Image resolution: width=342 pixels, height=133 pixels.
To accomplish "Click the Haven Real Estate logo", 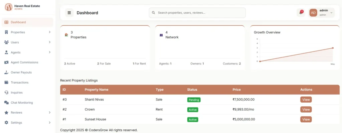I will pyautogui.click(x=8, y=7).
